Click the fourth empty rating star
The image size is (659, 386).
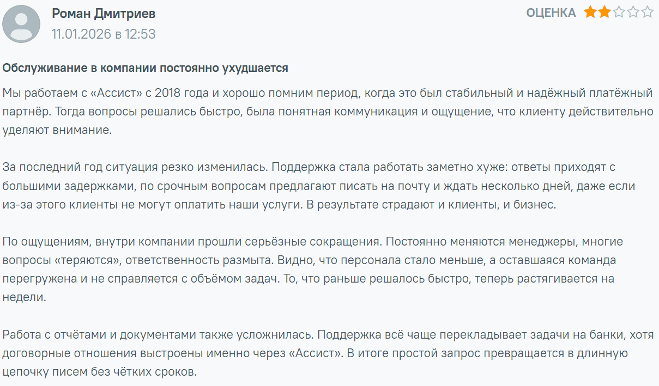point(633,12)
